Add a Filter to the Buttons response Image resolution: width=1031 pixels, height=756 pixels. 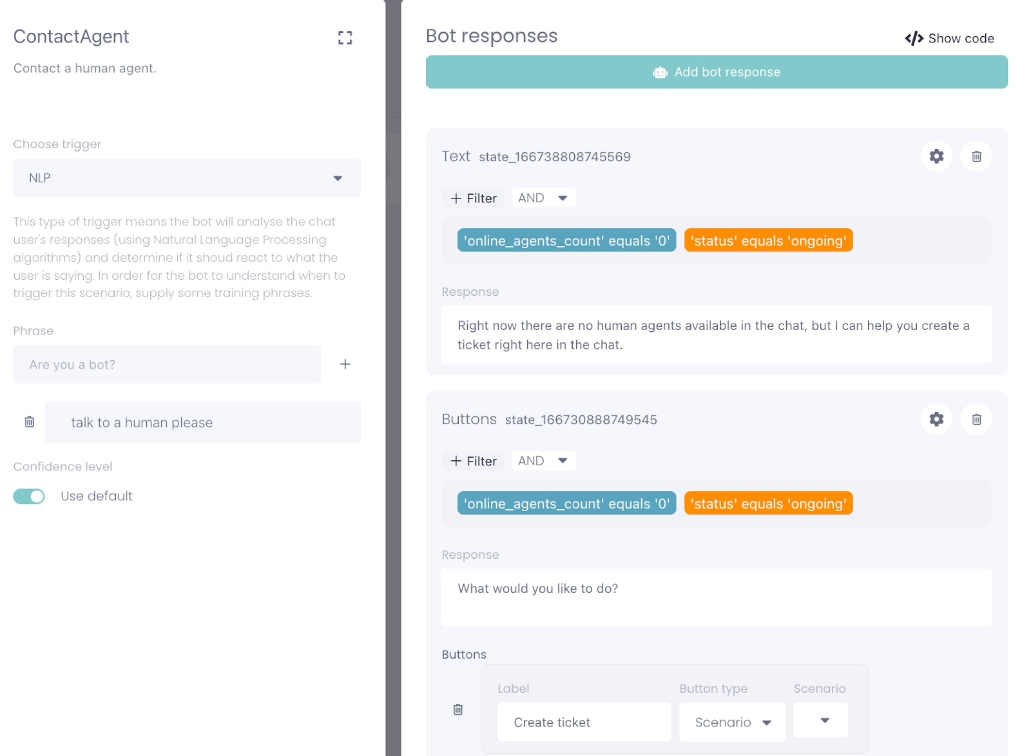[x=474, y=461]
